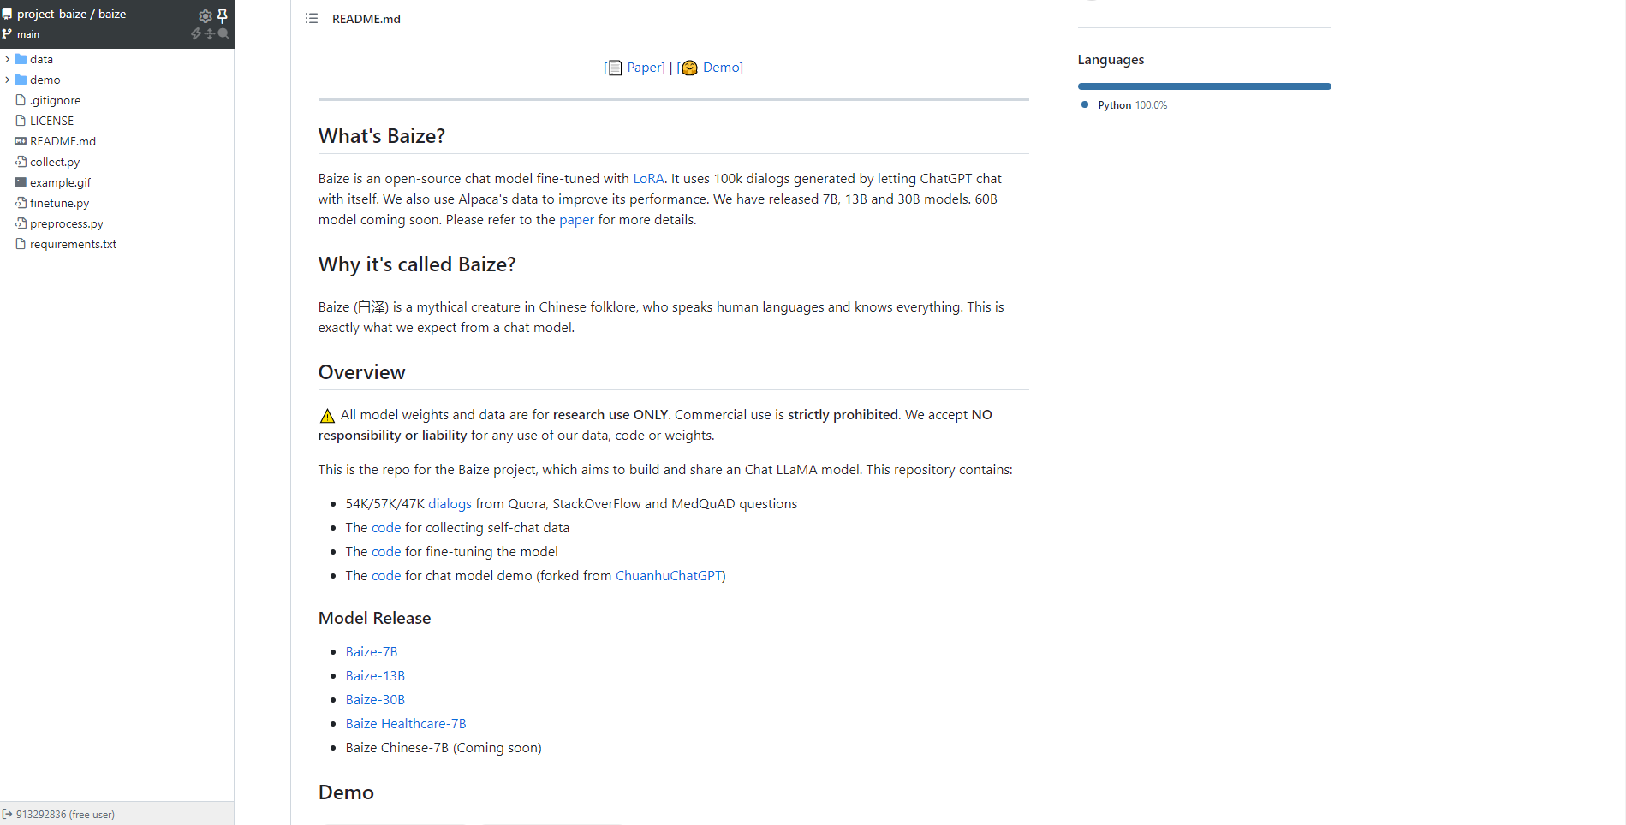Click the Python file icon beside preprocess.py
Screen dimensions: 1626x825
pyautogui.click(x=21, y=223)
